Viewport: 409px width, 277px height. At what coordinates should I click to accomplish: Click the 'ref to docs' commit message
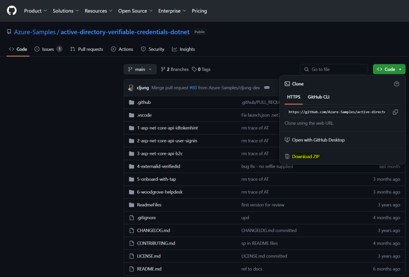click(252, 269)
